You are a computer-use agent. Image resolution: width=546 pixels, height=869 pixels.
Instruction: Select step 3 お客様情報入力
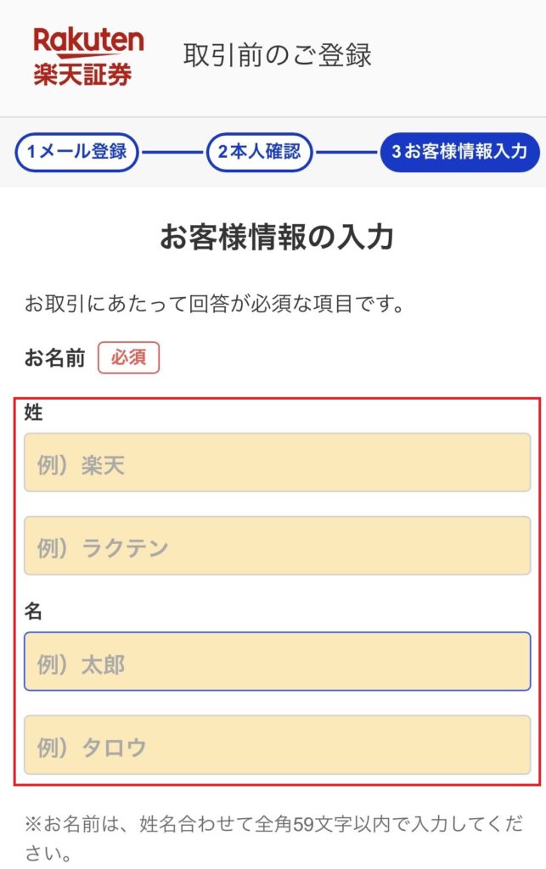459,153
